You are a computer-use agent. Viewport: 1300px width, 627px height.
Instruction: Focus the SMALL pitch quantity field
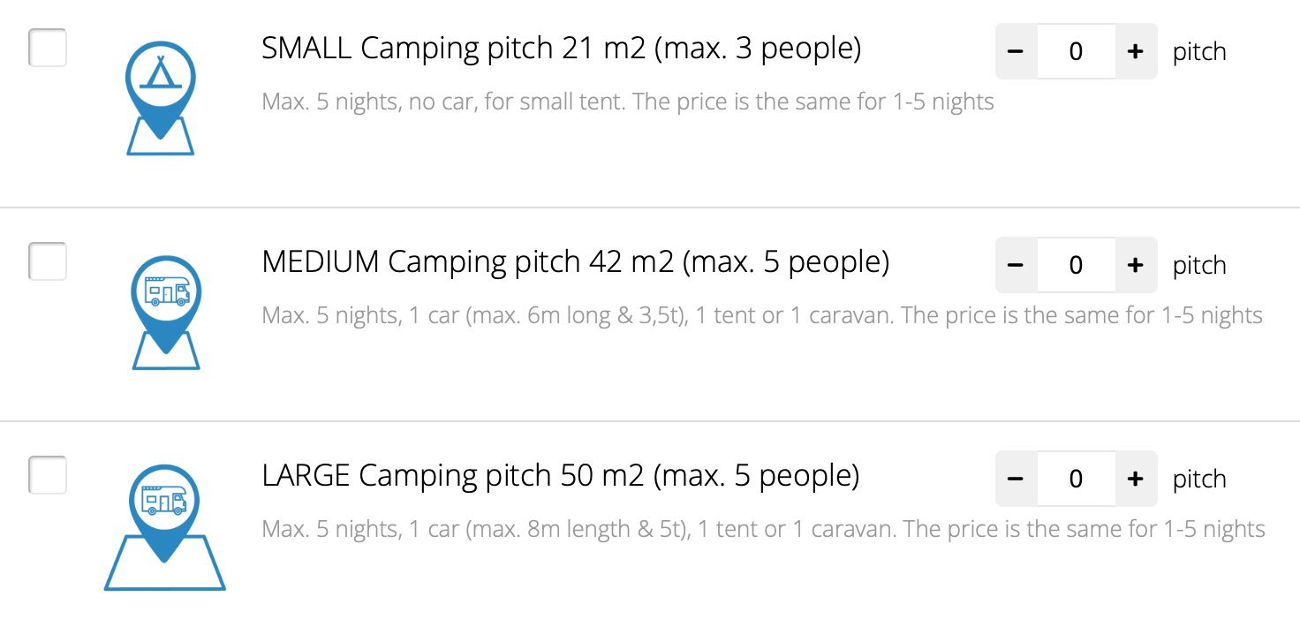click(1076, 51)
